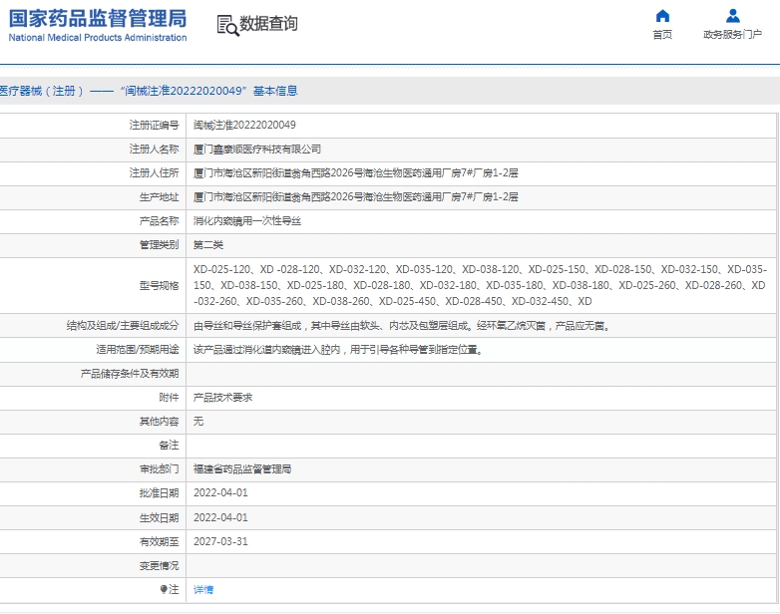
Task: Click the 变更情况 row label
Action: tap(160, 566)
